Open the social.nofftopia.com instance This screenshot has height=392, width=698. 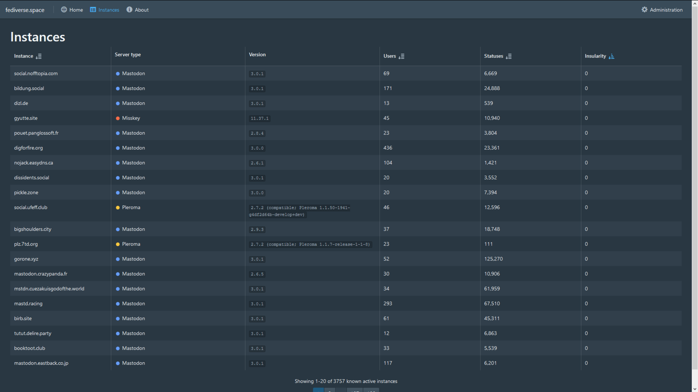36,73
